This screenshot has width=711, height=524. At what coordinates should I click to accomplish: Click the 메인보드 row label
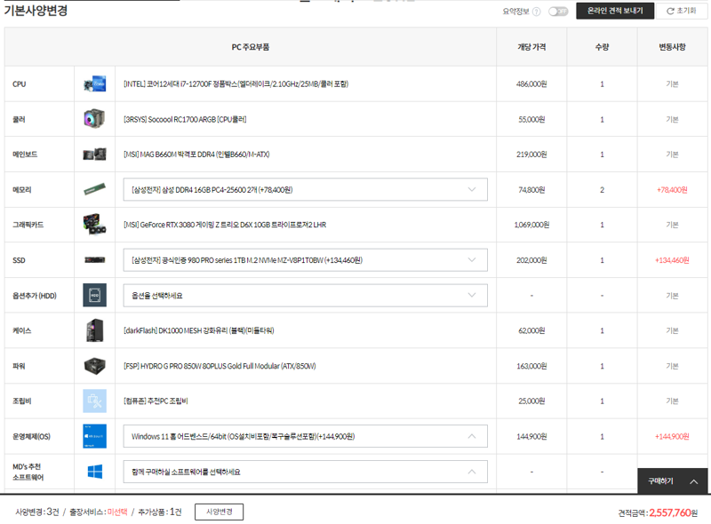(25, 155)
